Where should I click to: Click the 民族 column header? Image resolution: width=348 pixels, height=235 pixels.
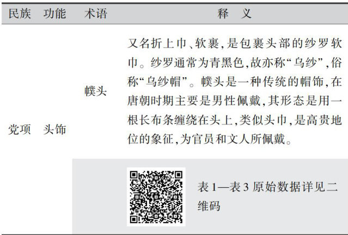[20, 14]
